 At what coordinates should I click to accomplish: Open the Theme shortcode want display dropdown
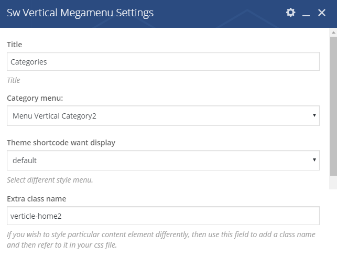(163, 161)
